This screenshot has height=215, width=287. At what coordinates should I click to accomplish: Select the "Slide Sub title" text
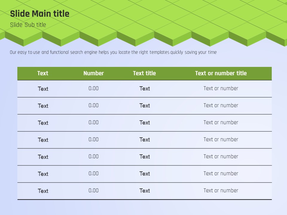tap(28, 25)
